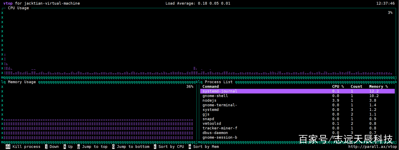The height and width of the screenshot is (150, 399).
Task: Click the 'dd Kill process' shortcut hint
Action: [x=23, y=147]
